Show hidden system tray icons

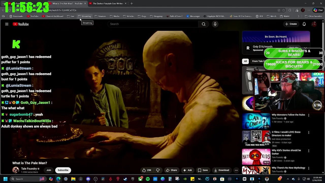tap(288, 179)
